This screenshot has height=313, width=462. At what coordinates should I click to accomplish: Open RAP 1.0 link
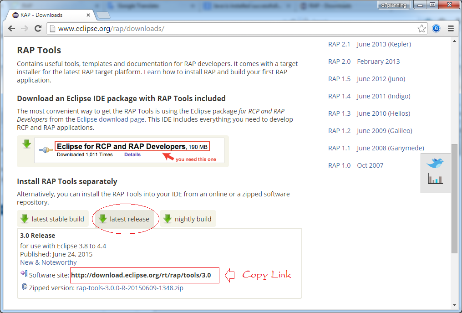[340, 165]
